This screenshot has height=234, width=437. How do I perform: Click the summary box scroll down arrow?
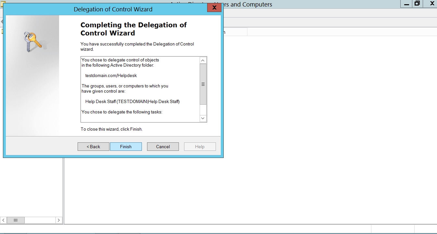203,118
